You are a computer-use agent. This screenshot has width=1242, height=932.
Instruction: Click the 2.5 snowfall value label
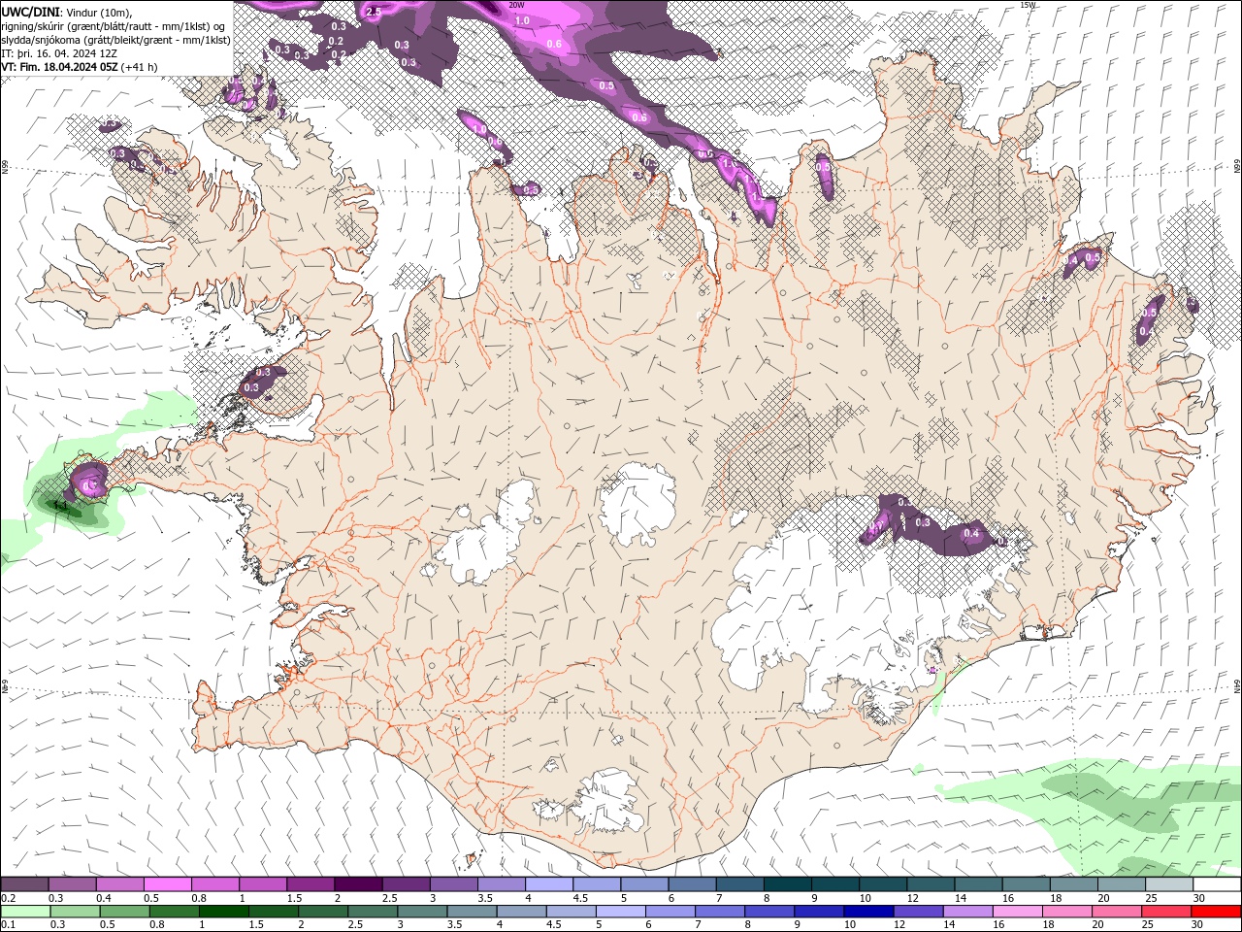[x=375, y=12]
